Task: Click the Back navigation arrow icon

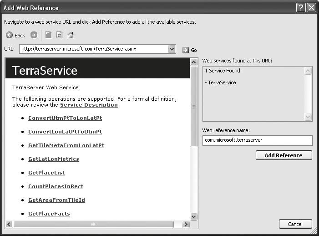Action: click(10, 35)
